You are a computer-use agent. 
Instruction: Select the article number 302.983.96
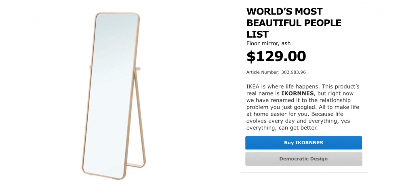[x=293, y=72]
